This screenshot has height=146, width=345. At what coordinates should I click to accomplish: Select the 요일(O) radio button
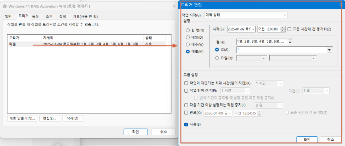[x=217, y=58]
